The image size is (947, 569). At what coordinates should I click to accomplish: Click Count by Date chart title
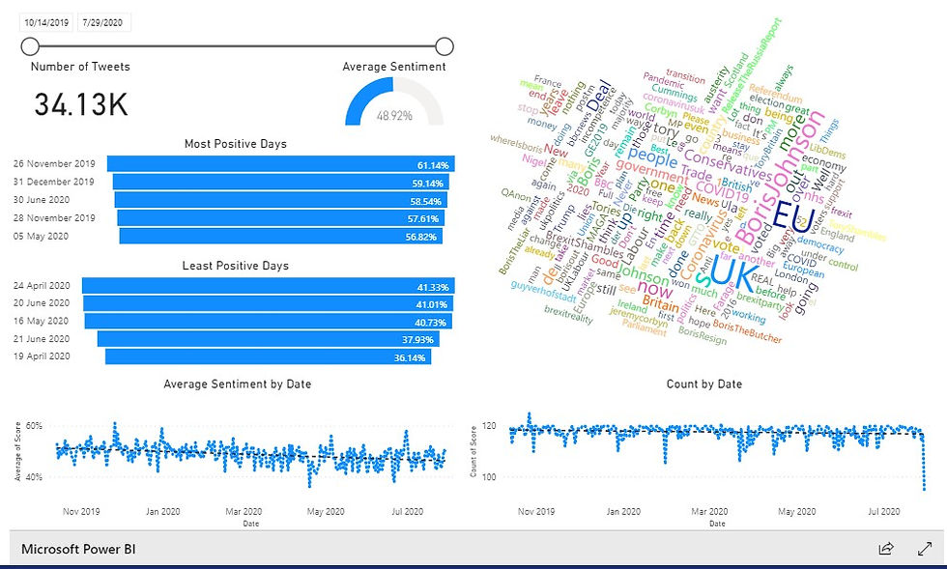pyautogui.click(x=704, y=384)
